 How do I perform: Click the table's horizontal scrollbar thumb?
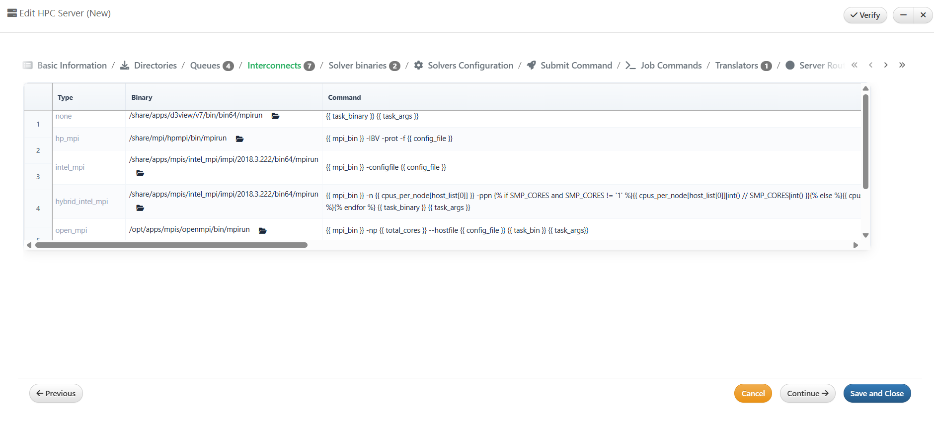tap(171, 245)
